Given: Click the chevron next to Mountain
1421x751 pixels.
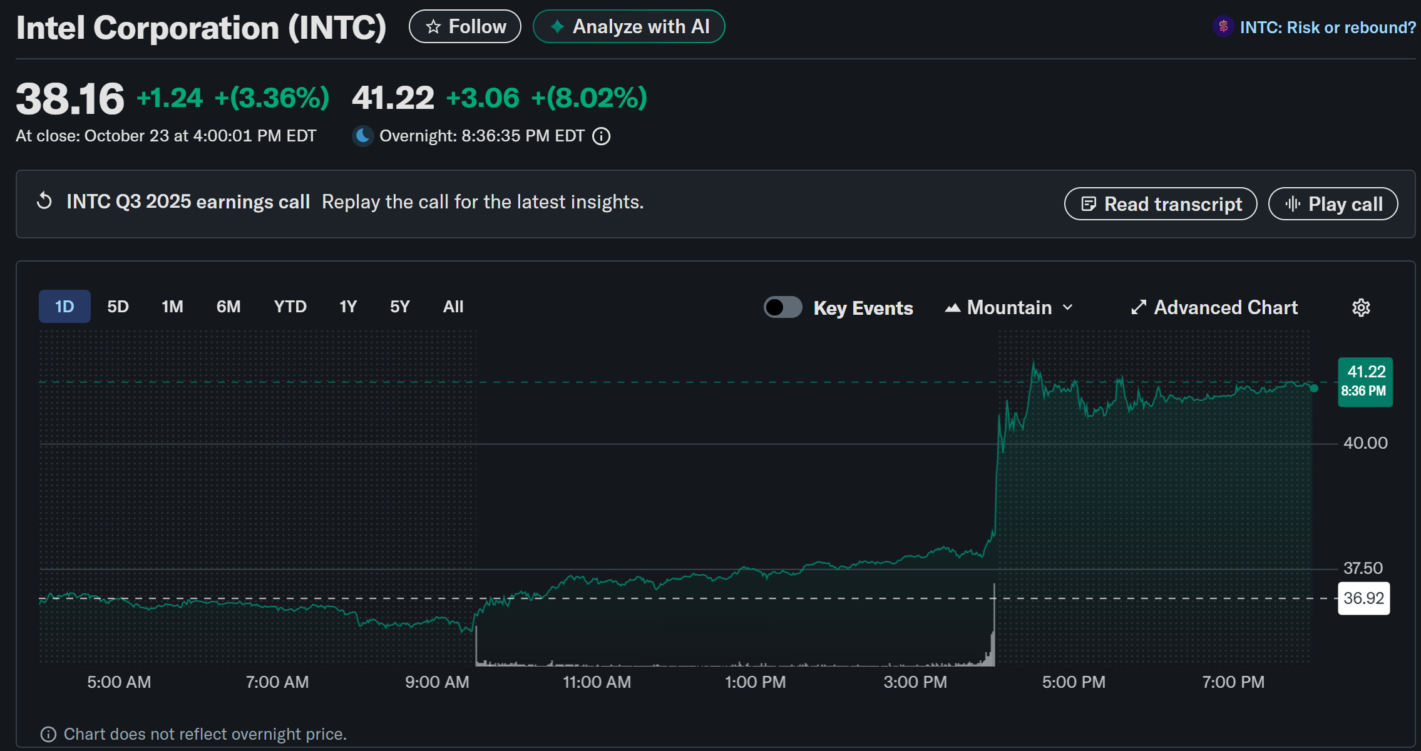Looking at the screenshot, I should (x=1068, y=307).
